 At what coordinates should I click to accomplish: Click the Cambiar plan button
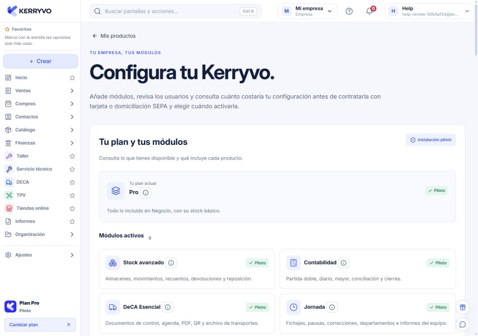click(40, 325)
